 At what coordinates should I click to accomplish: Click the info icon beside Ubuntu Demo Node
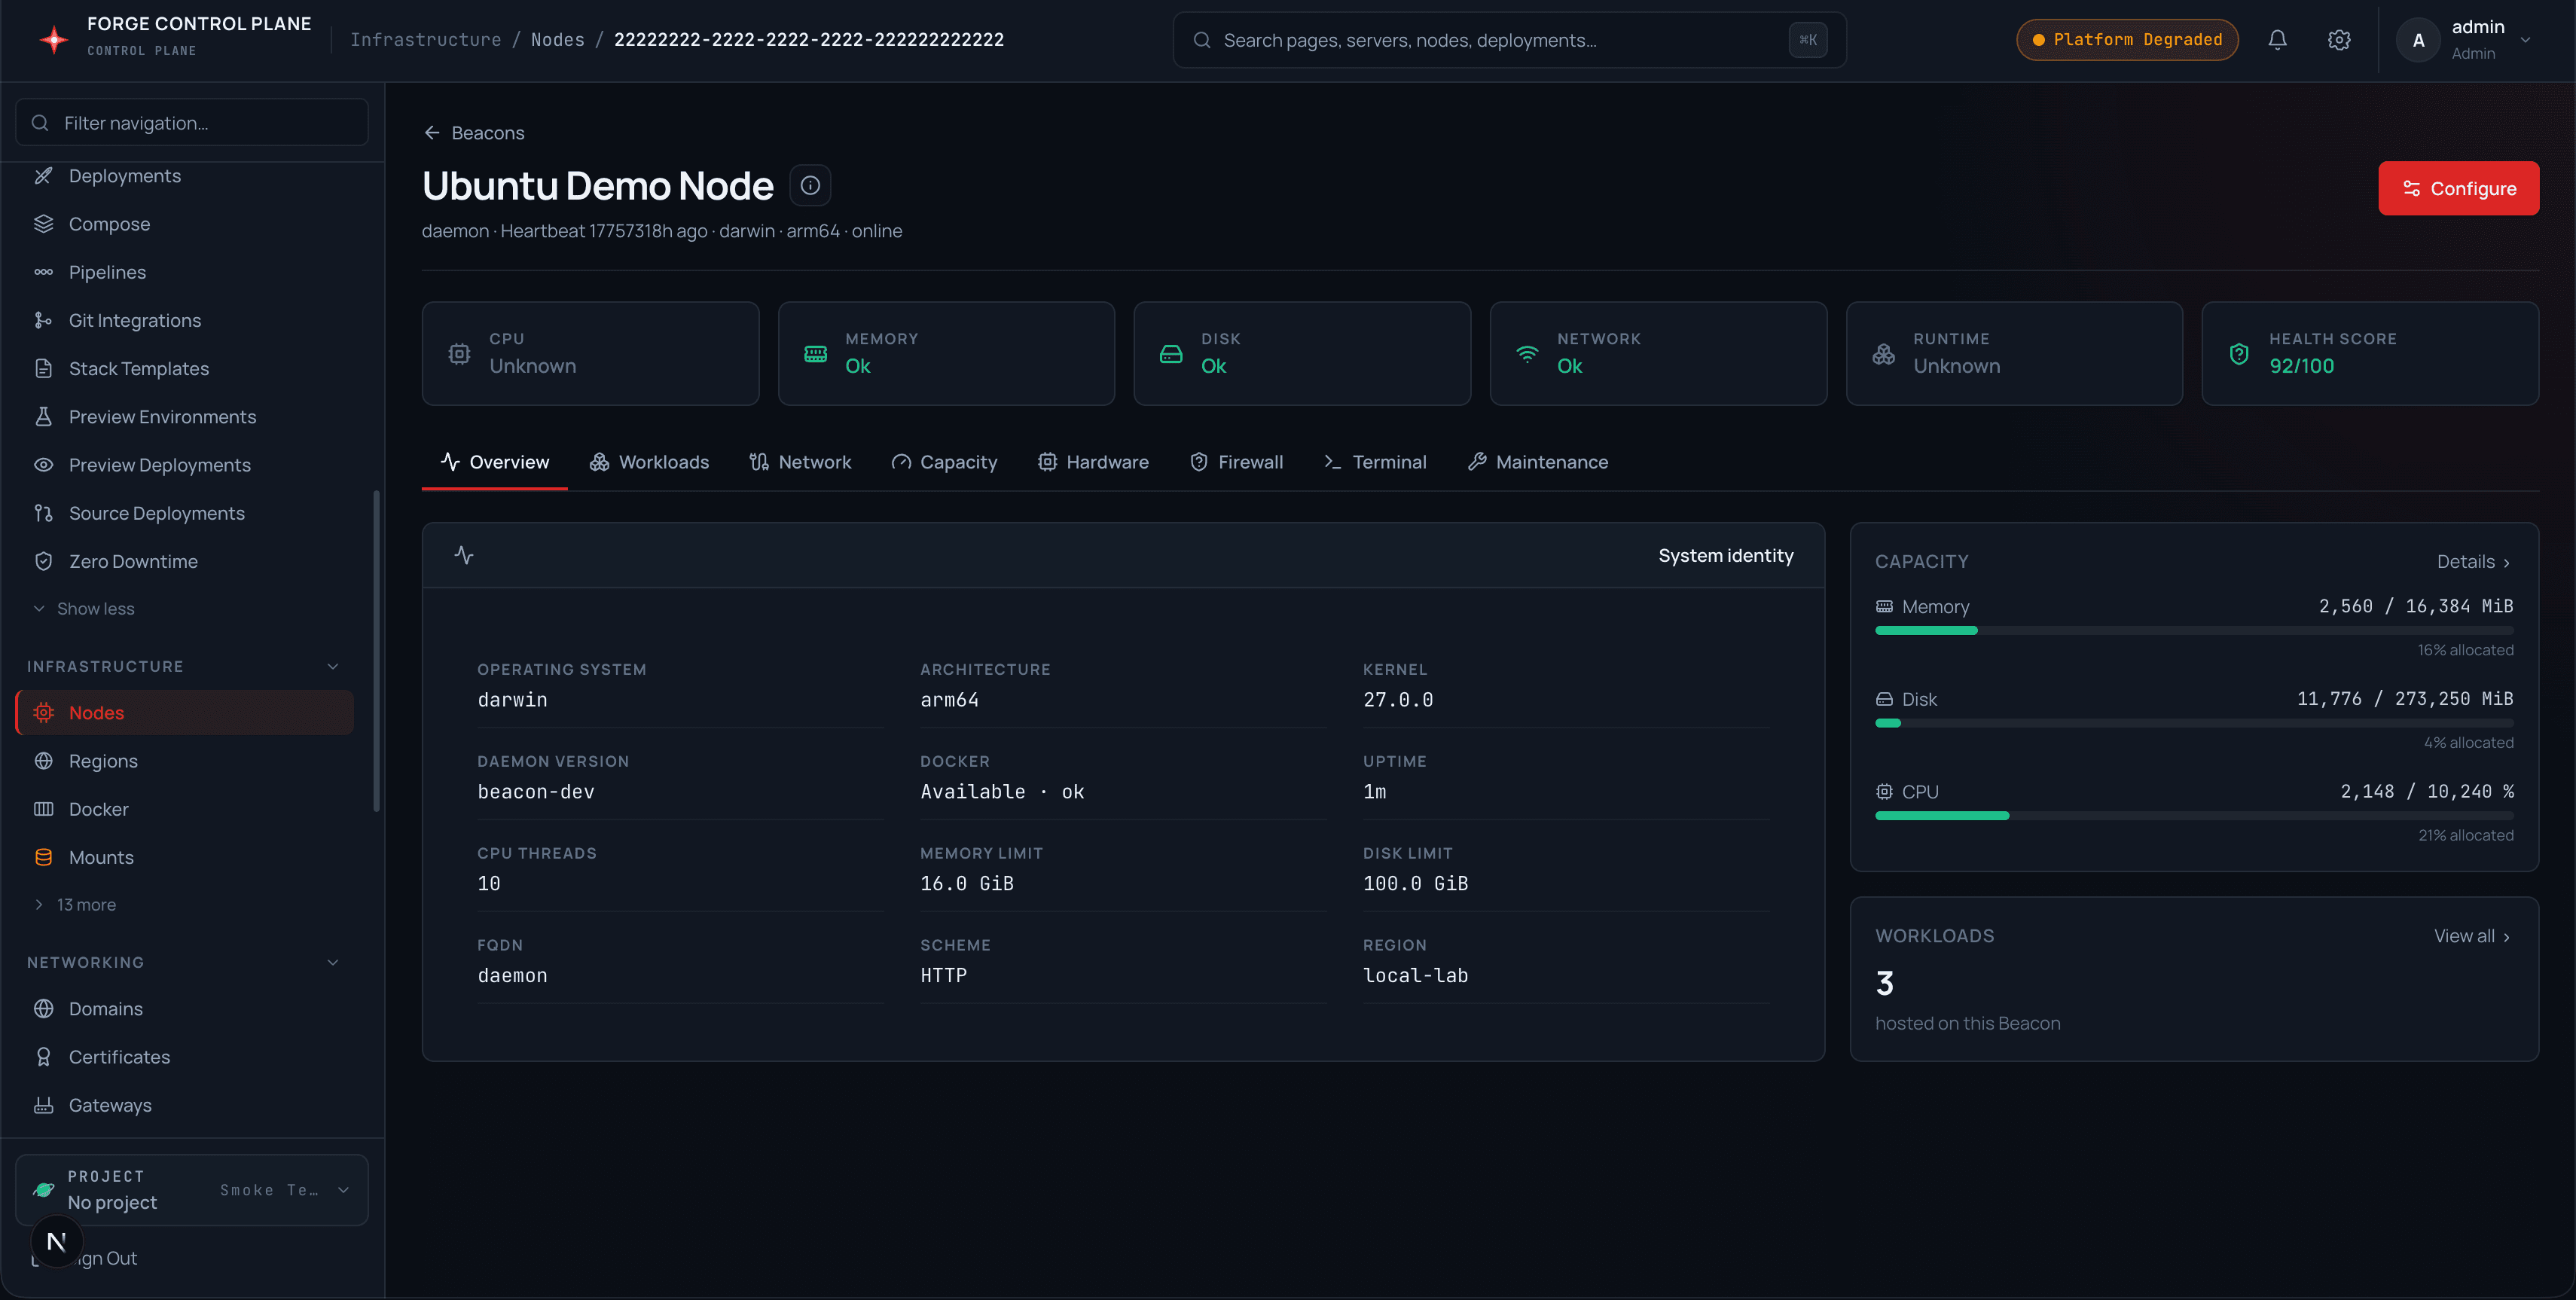tap(810, 186)
